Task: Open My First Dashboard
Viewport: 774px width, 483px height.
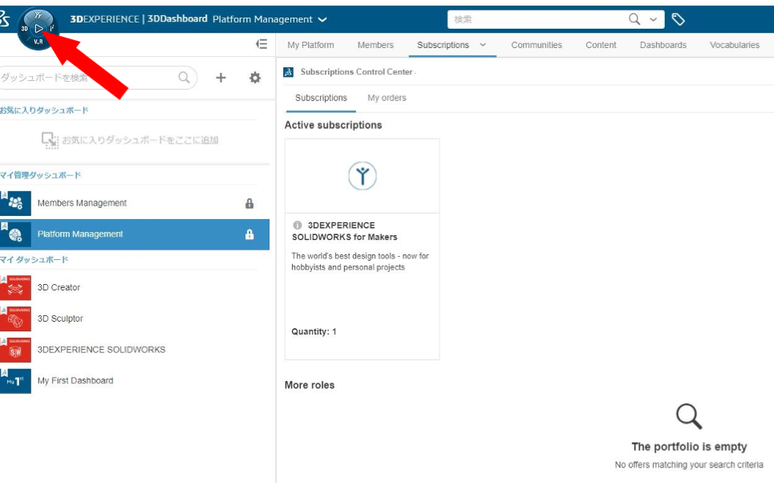Action: (x=75, y=381)
